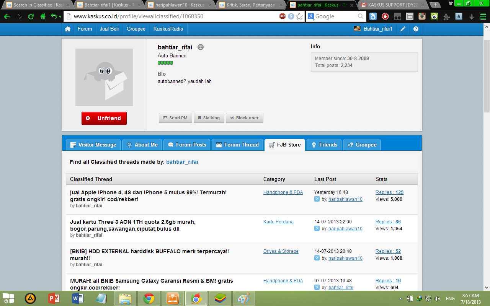Open the downloads arrow icon in toolbar
The image size is (490, 306).
(x=472, y=16)
